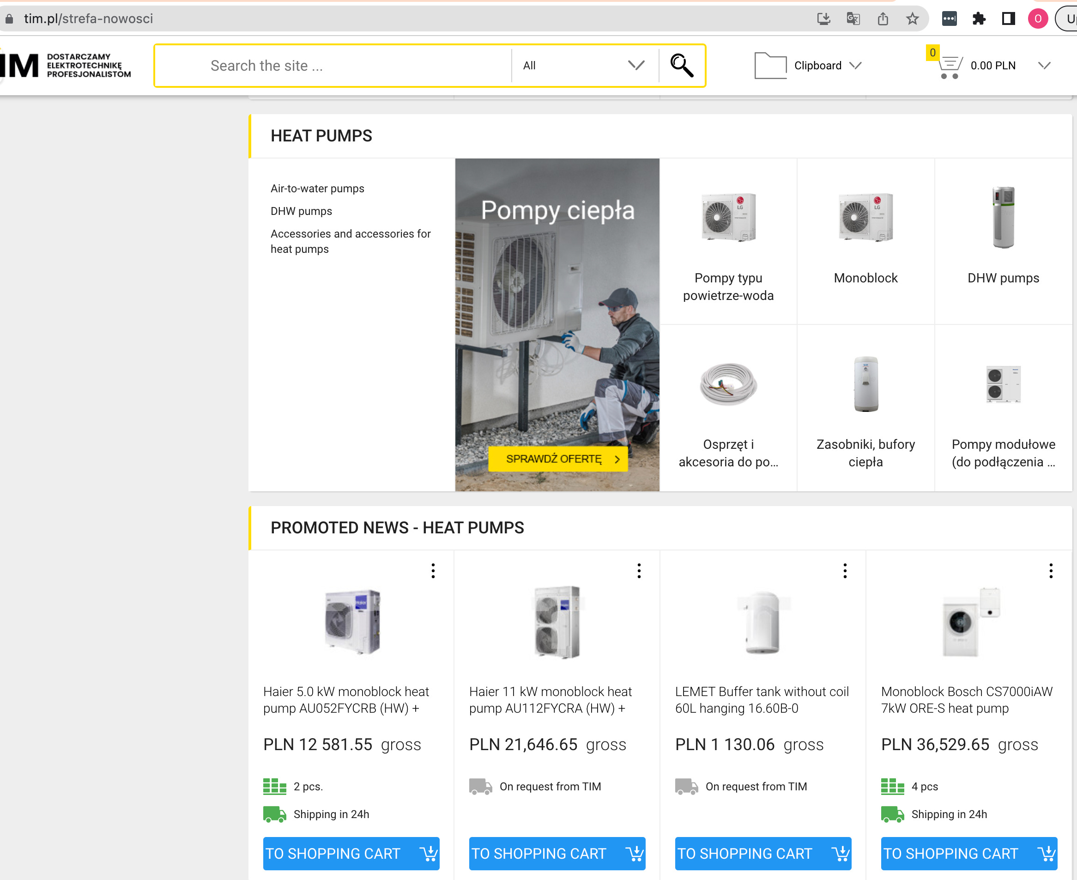Click the TIM logo
The image size is (1077, 880).
point(66,65)
